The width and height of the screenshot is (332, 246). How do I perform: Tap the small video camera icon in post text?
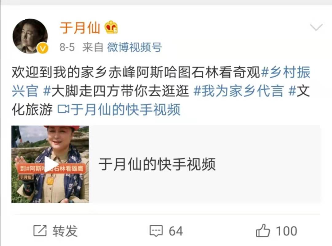(x=63, y=109)
